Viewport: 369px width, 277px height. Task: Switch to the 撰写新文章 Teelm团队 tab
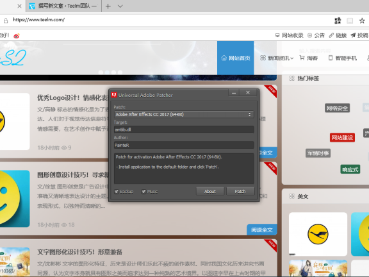[63, 6]
